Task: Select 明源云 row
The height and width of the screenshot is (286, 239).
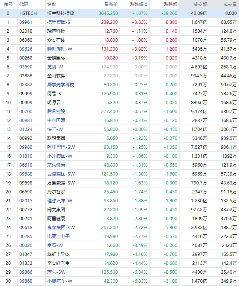Action: point(119,103)
